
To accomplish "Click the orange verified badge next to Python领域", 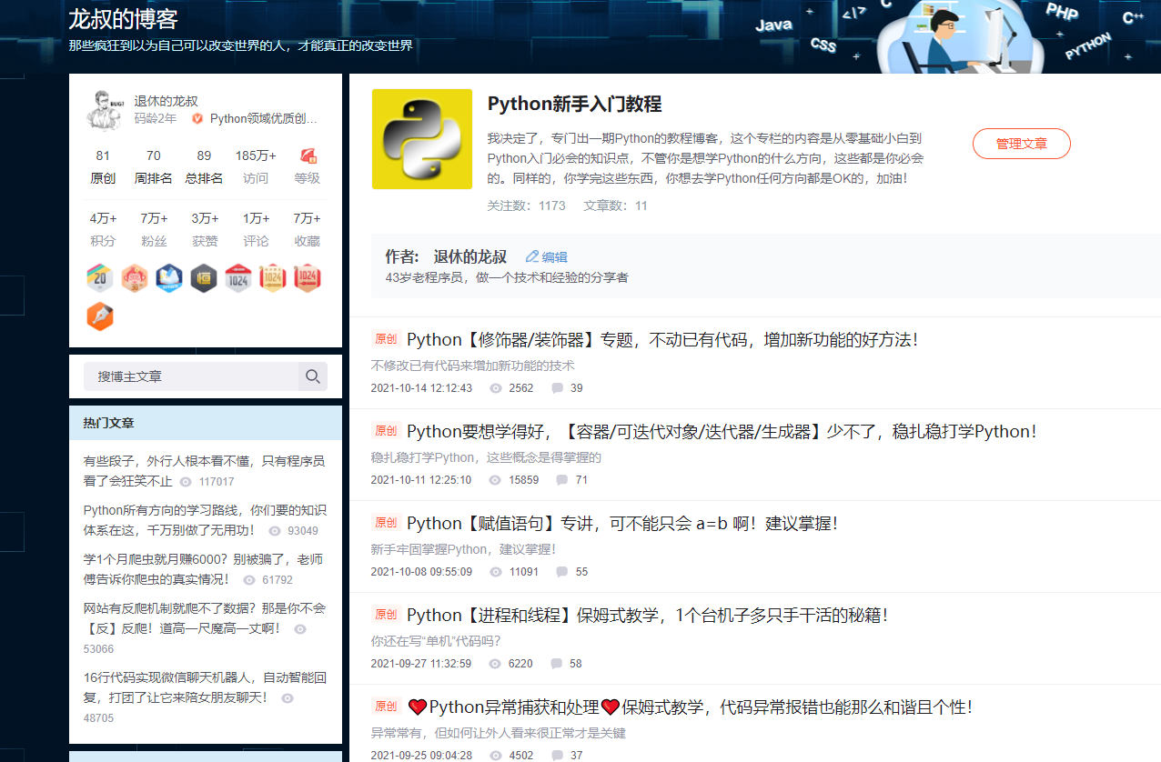I will pos(197,118).
